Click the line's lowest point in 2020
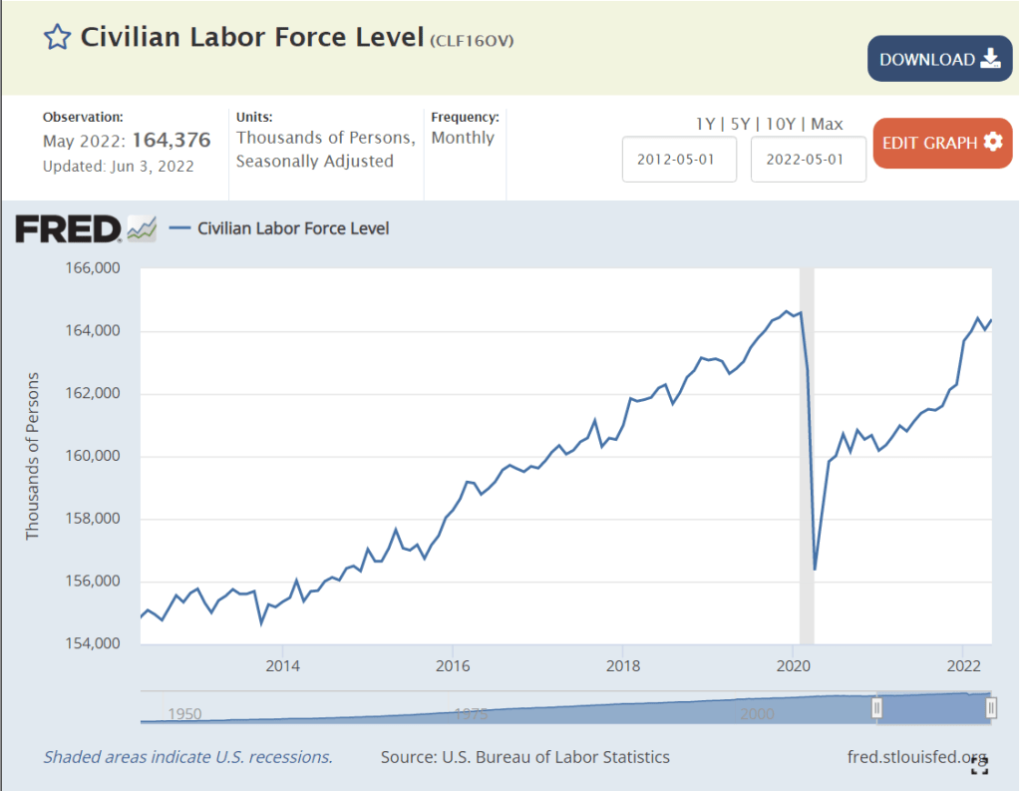 pyautogui.click(x=815, y=570)
